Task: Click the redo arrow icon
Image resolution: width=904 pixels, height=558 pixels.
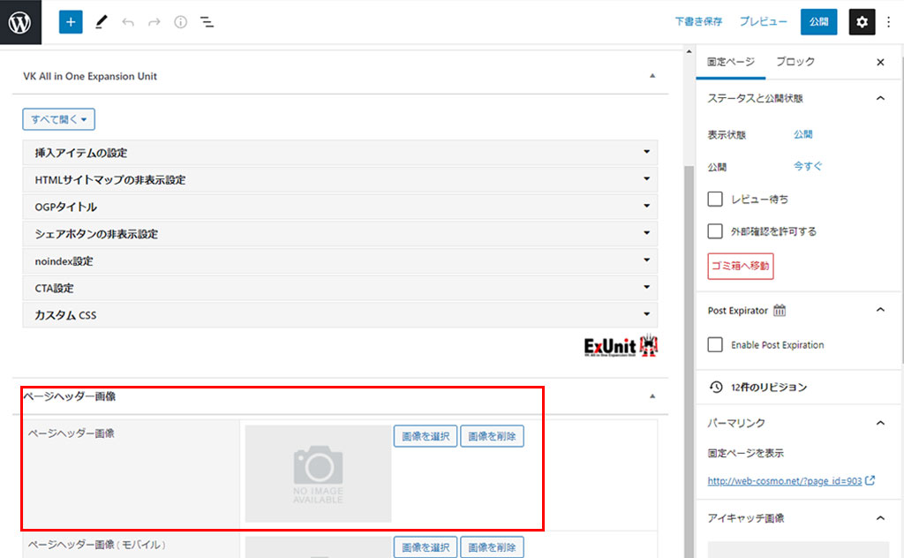Action: [154, 22]
